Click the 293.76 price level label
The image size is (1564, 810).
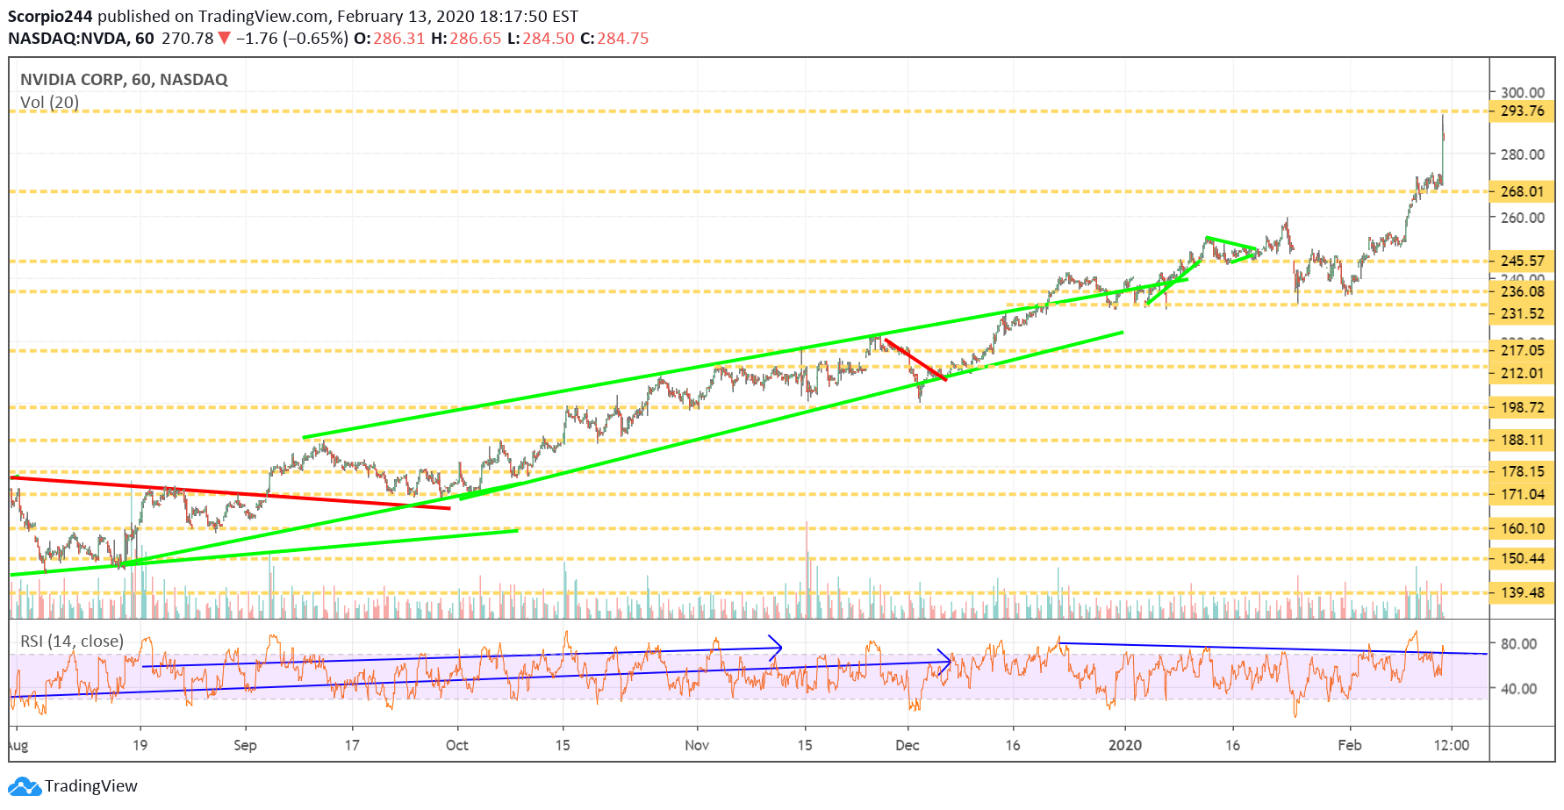click(1522, 111)
